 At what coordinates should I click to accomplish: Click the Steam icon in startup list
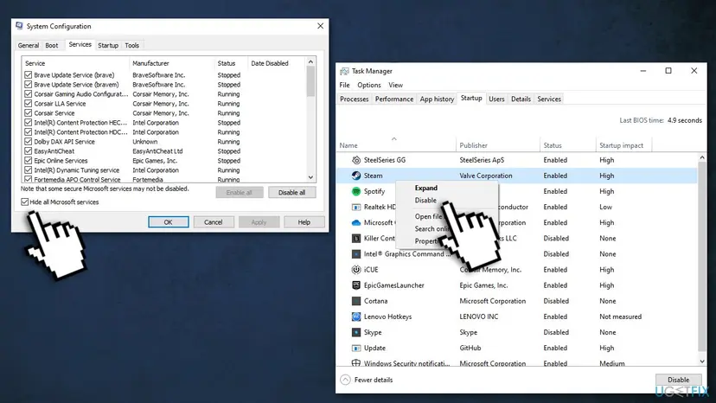point(356,176)
